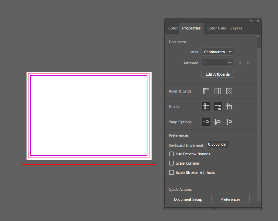This screenshot has width=278, height=221.
Task: Unlock guides using the Lock Guides icon
Action: [217, 106]
